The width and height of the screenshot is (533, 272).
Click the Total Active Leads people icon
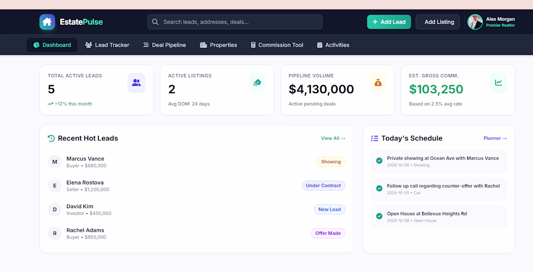coord(136,82)
